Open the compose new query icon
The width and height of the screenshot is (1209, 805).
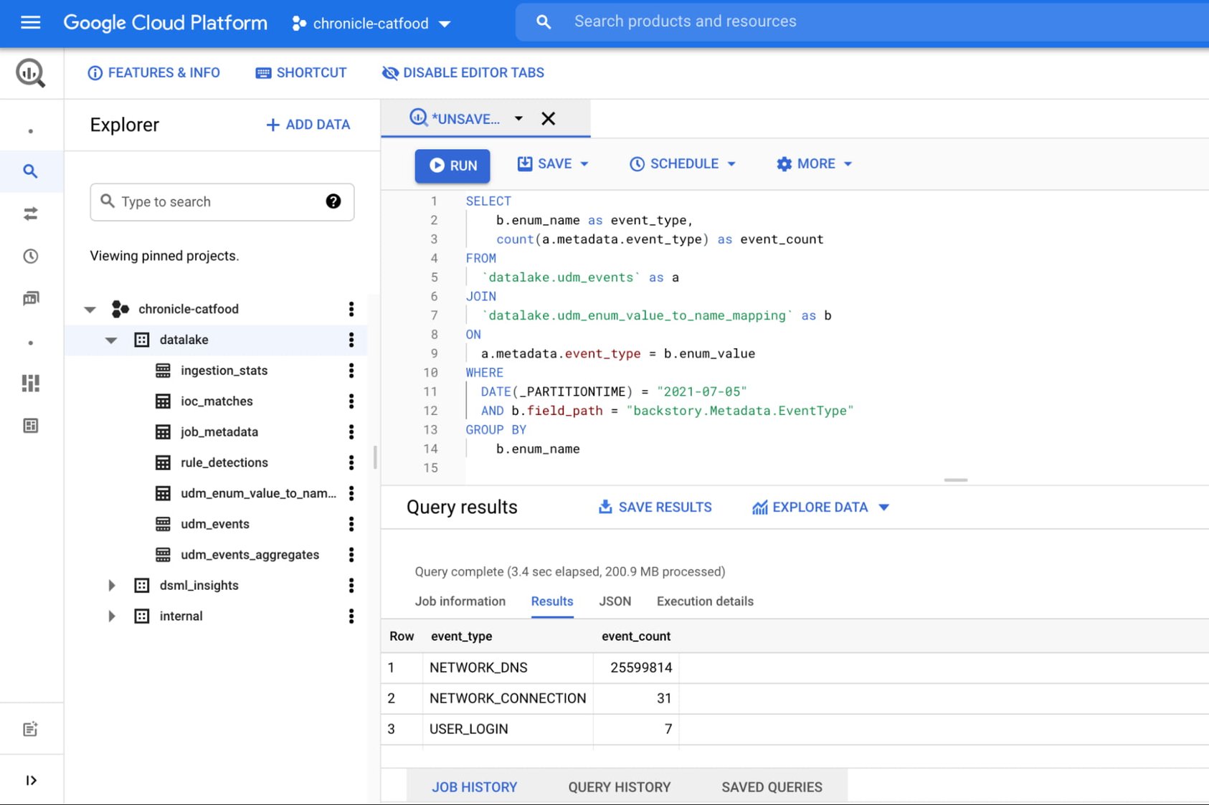31,728
